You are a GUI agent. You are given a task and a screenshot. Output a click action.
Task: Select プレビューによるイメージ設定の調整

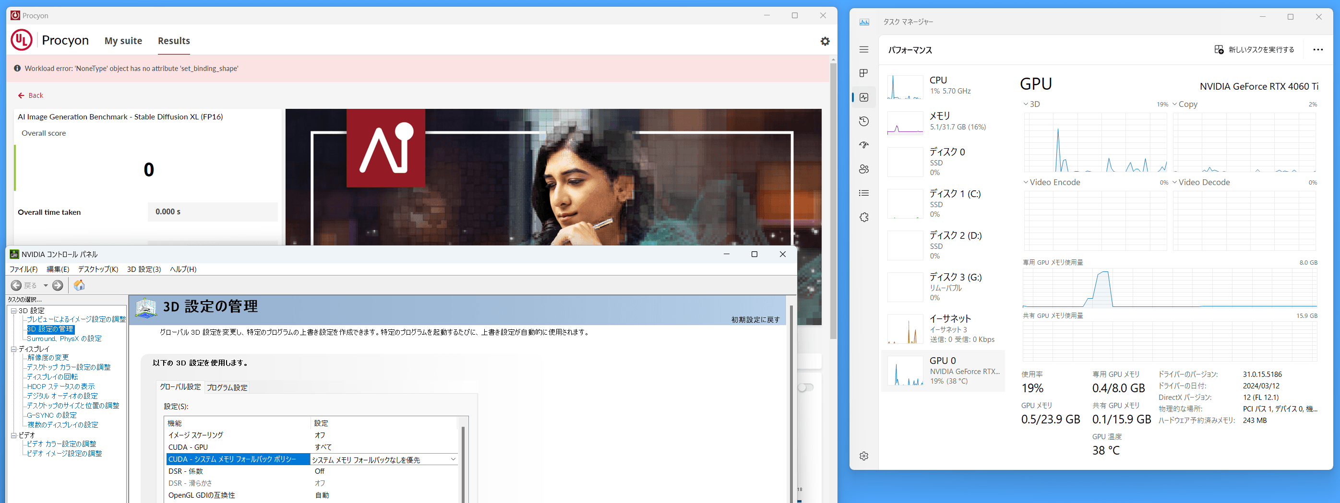[76, 319]
